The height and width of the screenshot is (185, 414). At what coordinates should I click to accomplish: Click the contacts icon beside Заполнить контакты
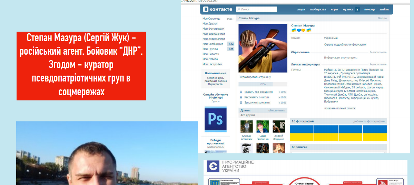coord(241,102)
